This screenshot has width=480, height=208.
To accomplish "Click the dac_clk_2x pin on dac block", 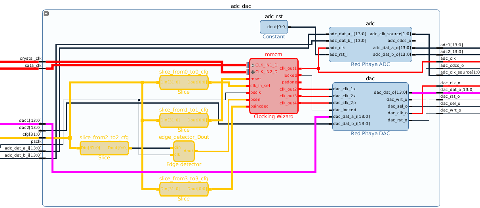I will [344, 96].
